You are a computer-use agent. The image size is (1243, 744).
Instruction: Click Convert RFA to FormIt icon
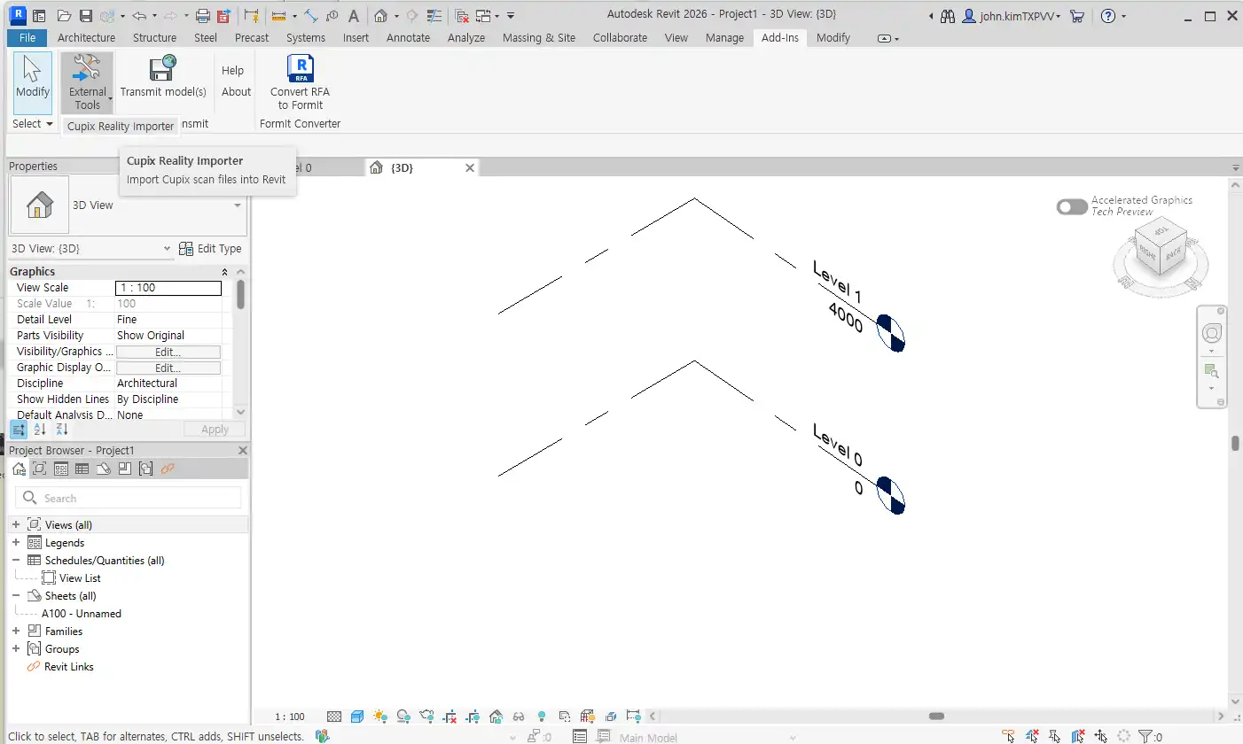[x=301, y=69]
